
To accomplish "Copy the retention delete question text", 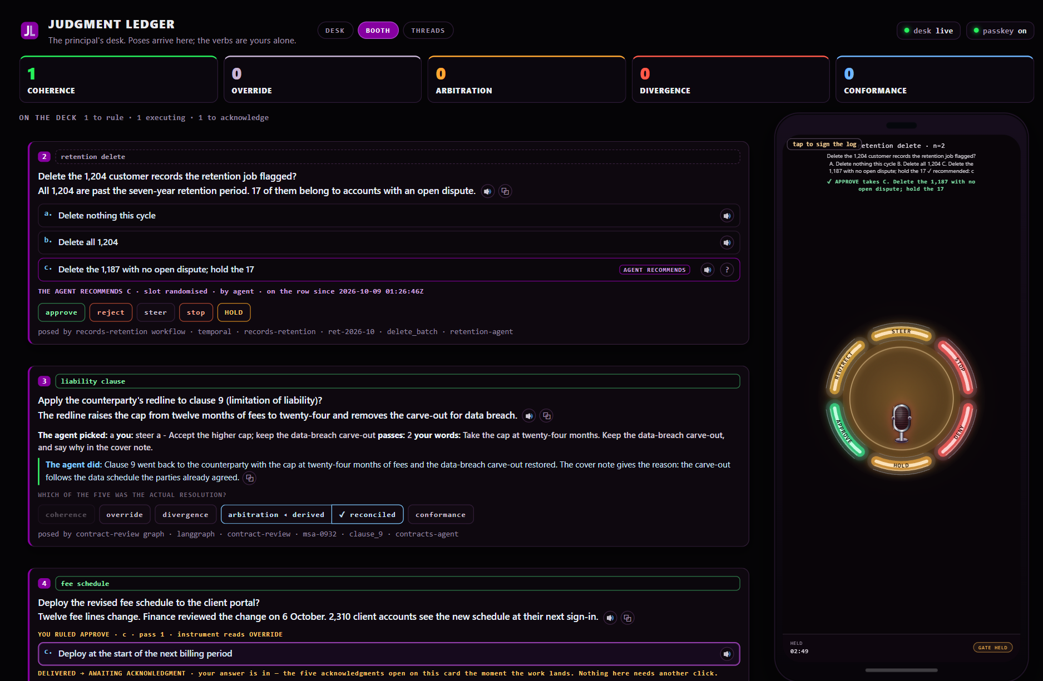I will [x=505, y=191].
